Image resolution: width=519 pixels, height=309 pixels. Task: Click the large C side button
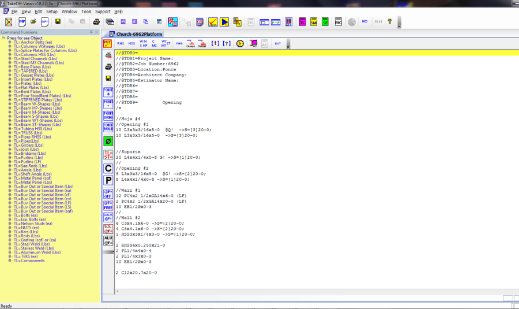click(108, 169)
